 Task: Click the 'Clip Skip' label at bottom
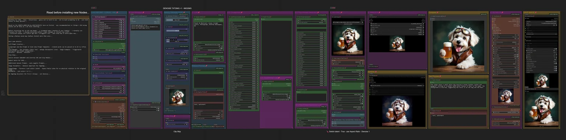[x=177, y=132]
